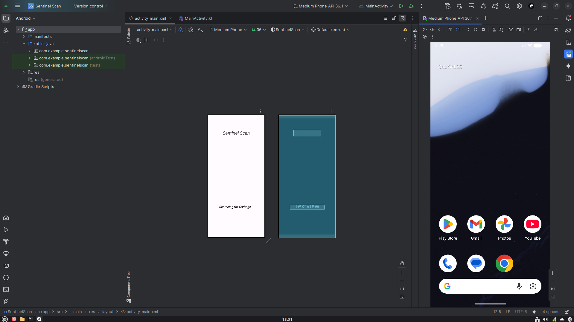The height and width of the screenshot is (322, 574).
Task: Toggle night mode in the layout editor
Action: pyautogui.click(x=200, y=30)
